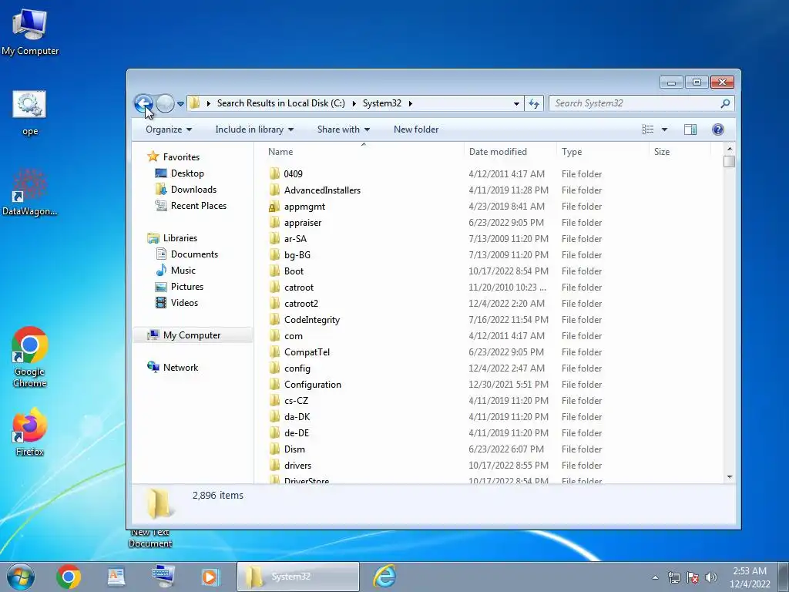Screen dimensions: 789x592
Task: Open the recent pages dropdown arrow
Action: click(180, 104)
